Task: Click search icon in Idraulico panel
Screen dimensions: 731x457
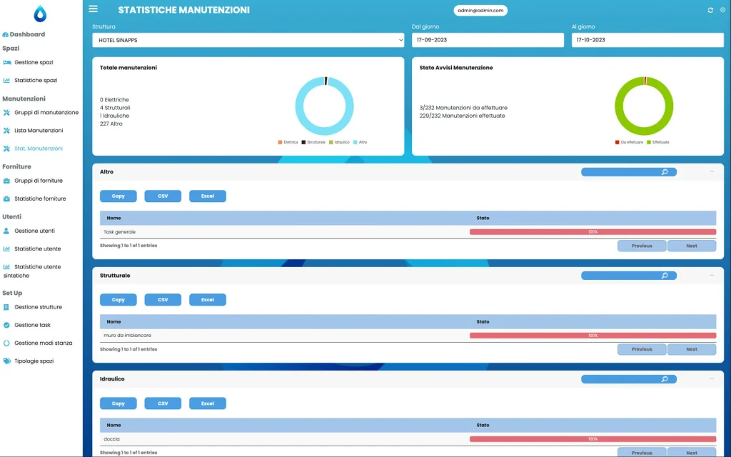Action: click(x=665, y=379)
